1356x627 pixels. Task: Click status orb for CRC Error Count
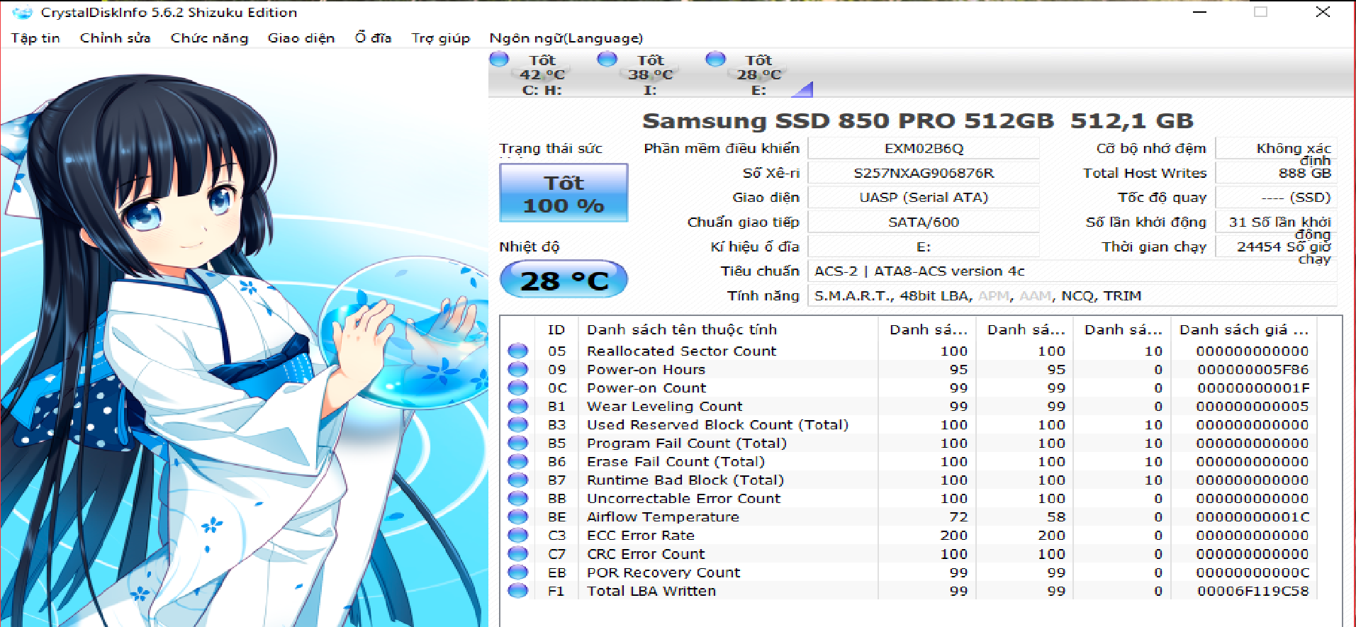point(518,553)
